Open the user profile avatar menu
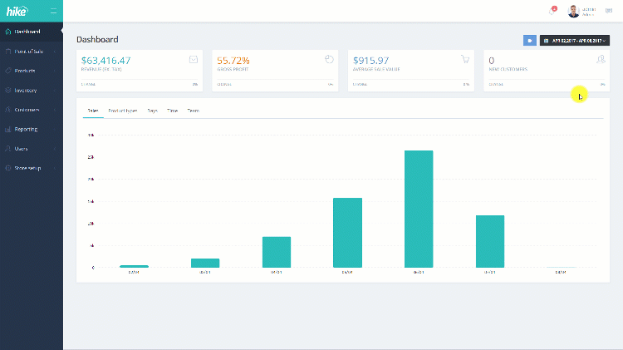 click(x=573, y=11)
